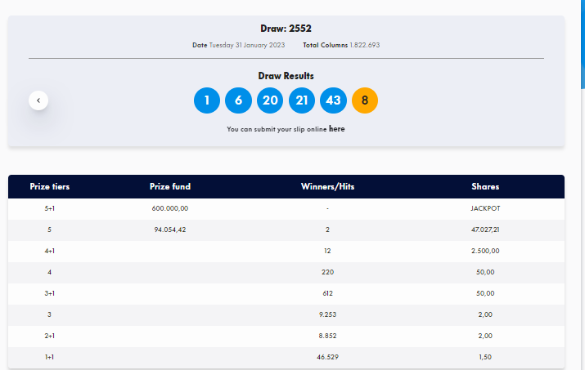Click the blue ball numbered 43
The image size is (585, 370).
tap(333, 100)
